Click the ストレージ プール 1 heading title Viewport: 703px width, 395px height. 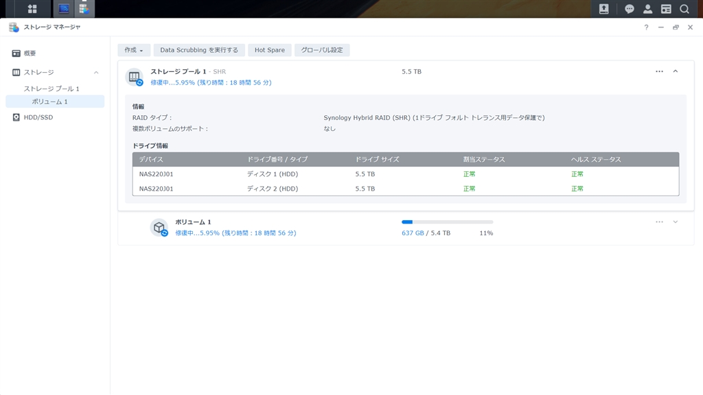click(178, 71)
